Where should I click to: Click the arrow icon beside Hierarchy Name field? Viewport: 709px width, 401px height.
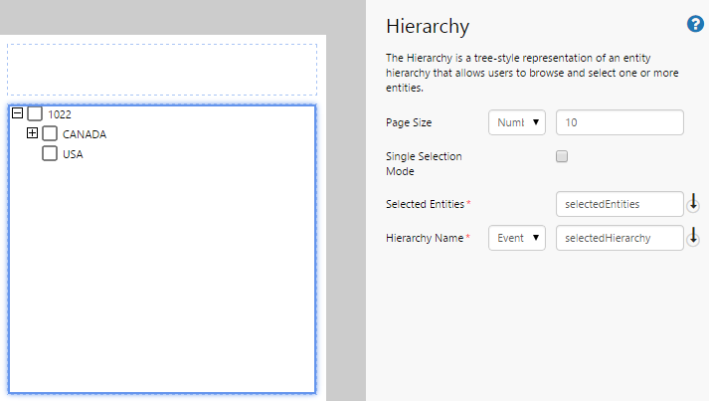click(694, 237)
